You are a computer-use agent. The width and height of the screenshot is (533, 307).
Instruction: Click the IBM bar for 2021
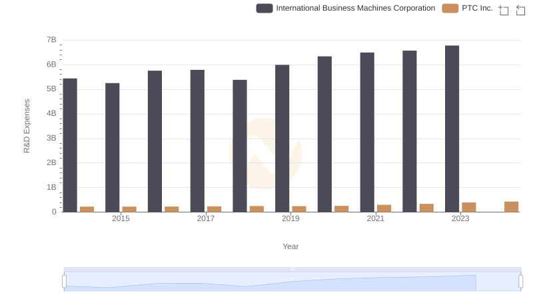click(367, 132)
